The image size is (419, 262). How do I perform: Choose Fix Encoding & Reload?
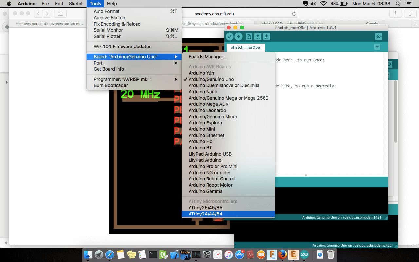click(x=134, y=24)
